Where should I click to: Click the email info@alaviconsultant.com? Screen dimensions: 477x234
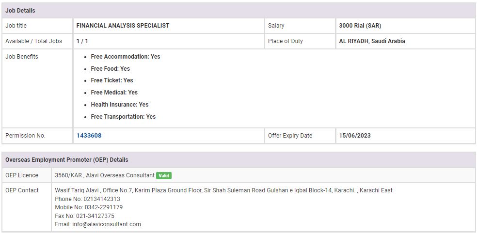[107, 224]
